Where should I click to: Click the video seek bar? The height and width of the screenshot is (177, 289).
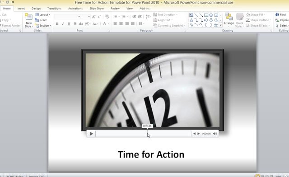[x=144, y=134]
